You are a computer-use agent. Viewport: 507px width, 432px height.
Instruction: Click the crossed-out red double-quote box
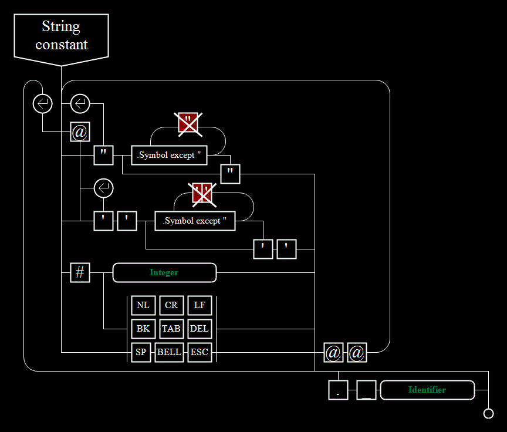188,124
